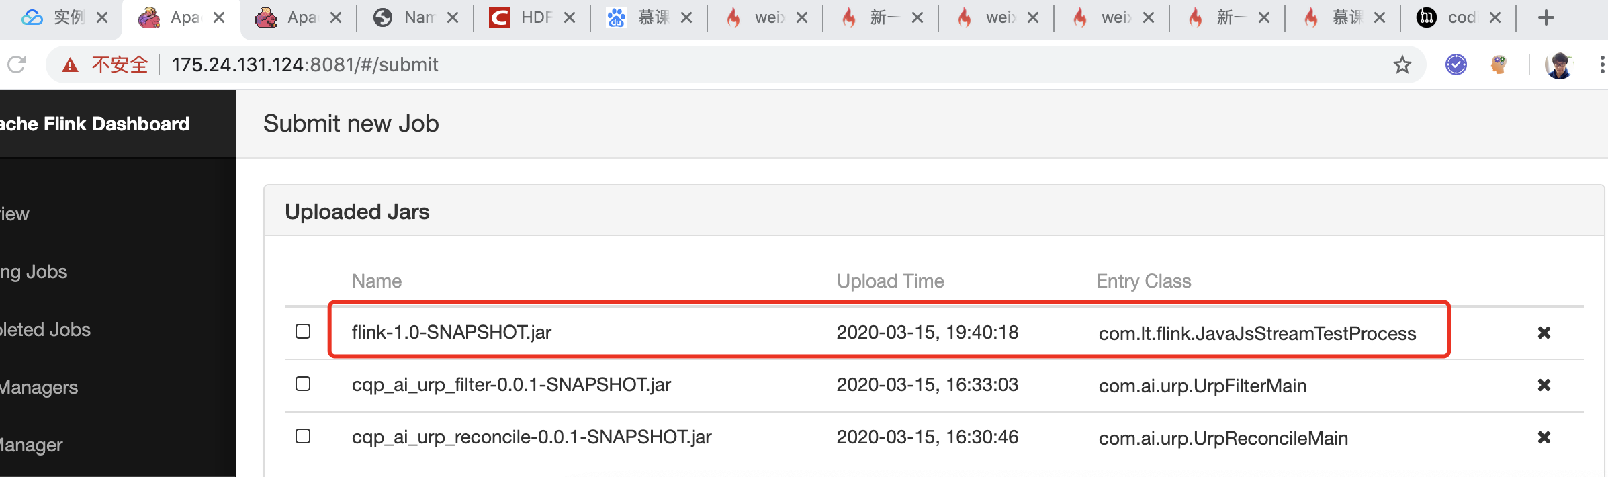Screen dimensions: 1608x477
Task: Click the red not-secure warning triangle
Action: pyautogui.click(x=70, y=65)
